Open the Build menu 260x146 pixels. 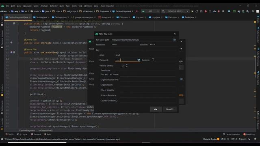click(x=62, y=6)
